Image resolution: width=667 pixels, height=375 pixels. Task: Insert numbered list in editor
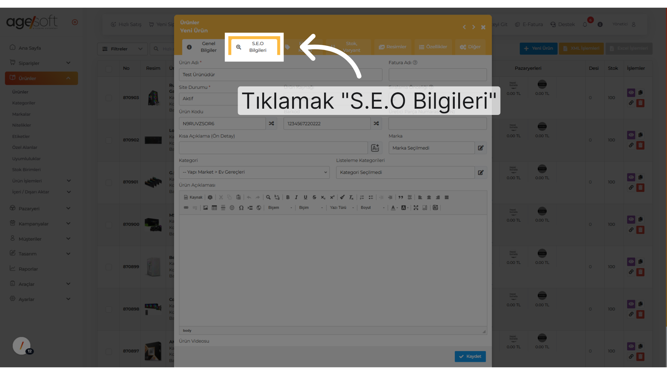362,197
